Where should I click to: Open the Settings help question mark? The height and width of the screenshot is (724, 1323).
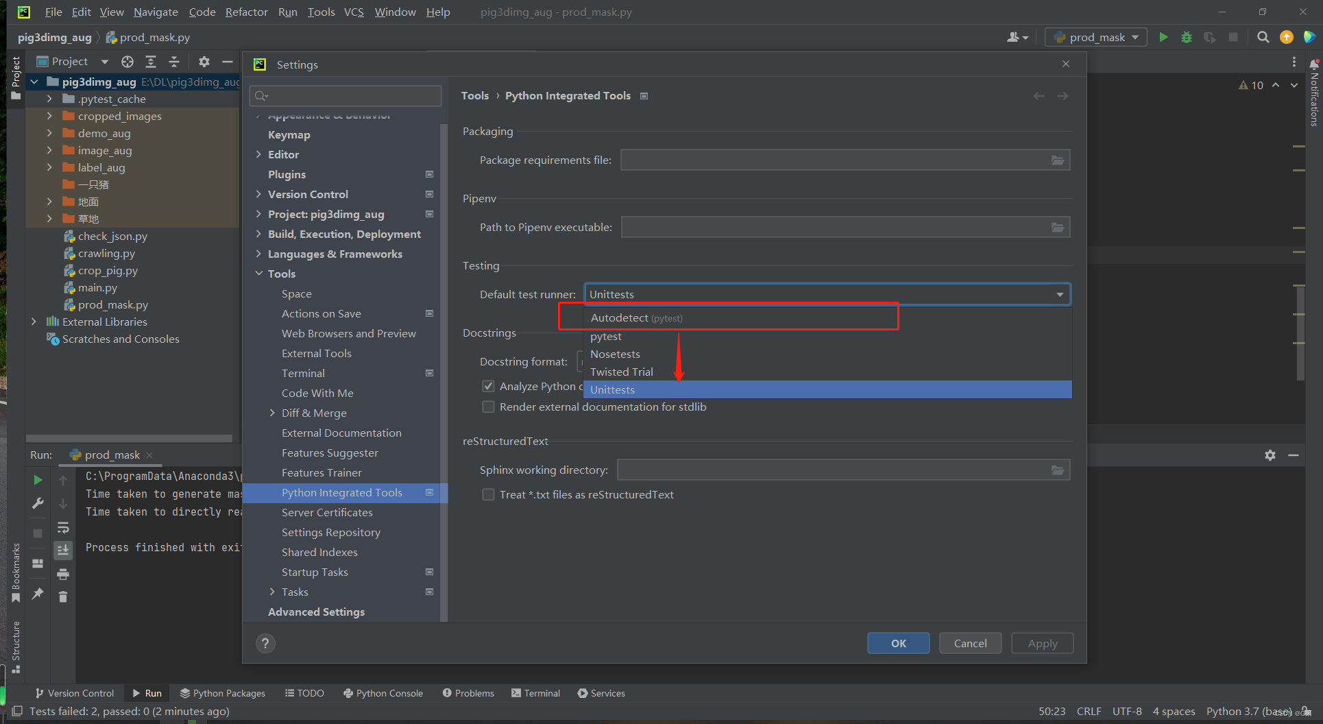coord(265,643)
